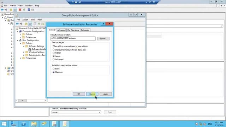Click the Up One Level icon in the Editor toolbar

coord(26,24)
